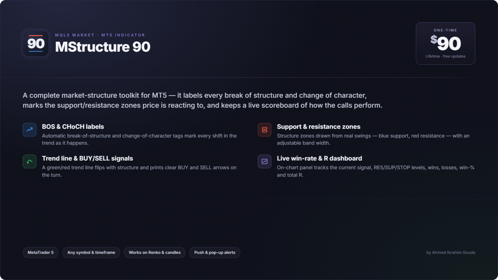Click the MStructure 90 logo icon

[x=36, y=44]
